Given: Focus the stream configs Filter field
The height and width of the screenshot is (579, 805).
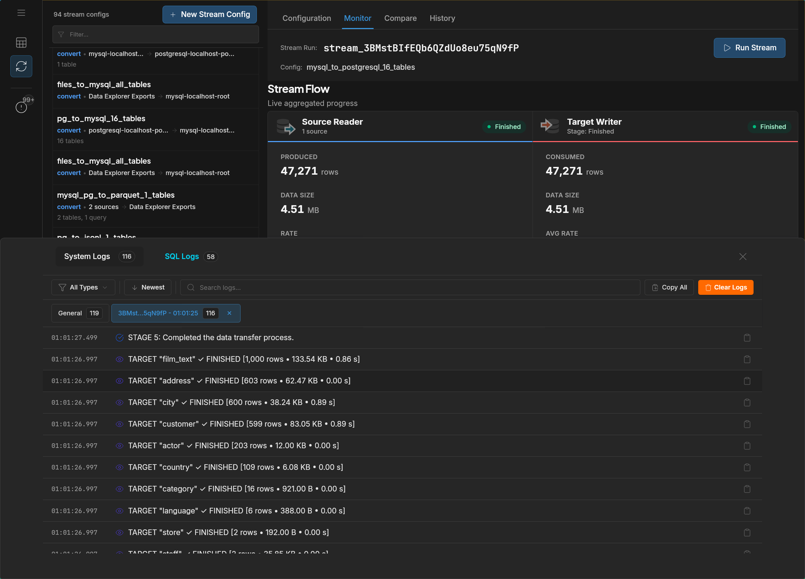Looking at the screenshot, I should pyautogui.click(x=155, y=34).
